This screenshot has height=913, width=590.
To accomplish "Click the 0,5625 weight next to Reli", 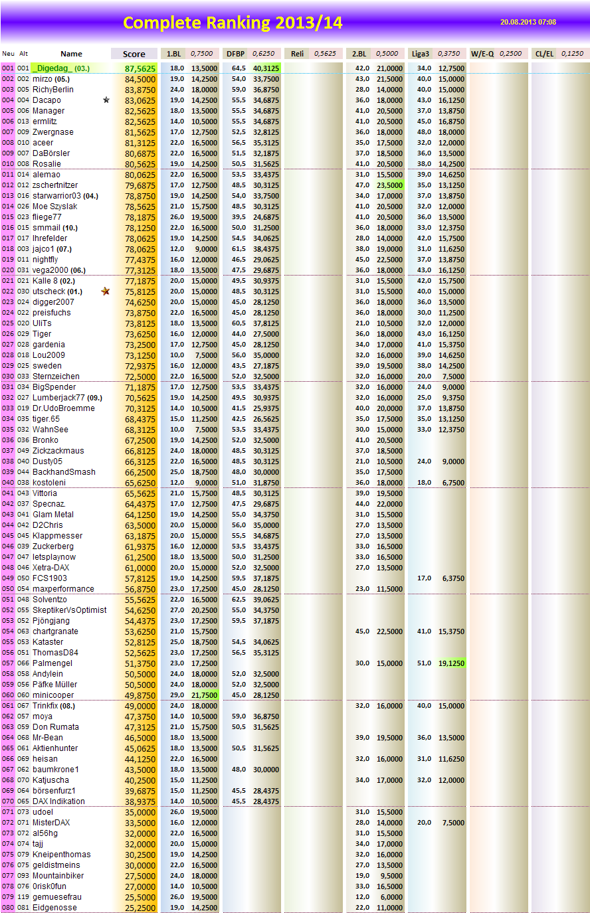I will pyautogui.click(x=326, y=54).
